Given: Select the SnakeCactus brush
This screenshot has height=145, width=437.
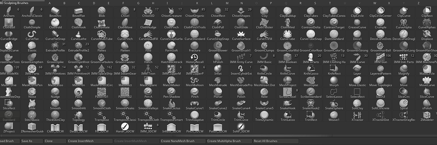Looking at the screenshot, I should 171,105.
